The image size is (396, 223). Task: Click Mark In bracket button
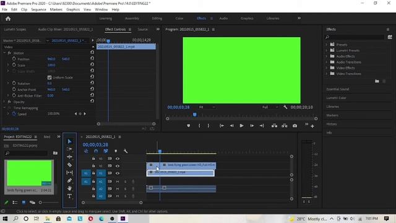point(199,126)
